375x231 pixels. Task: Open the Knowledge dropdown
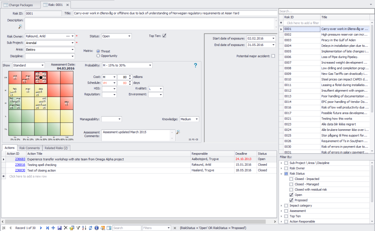pos(196,119)
